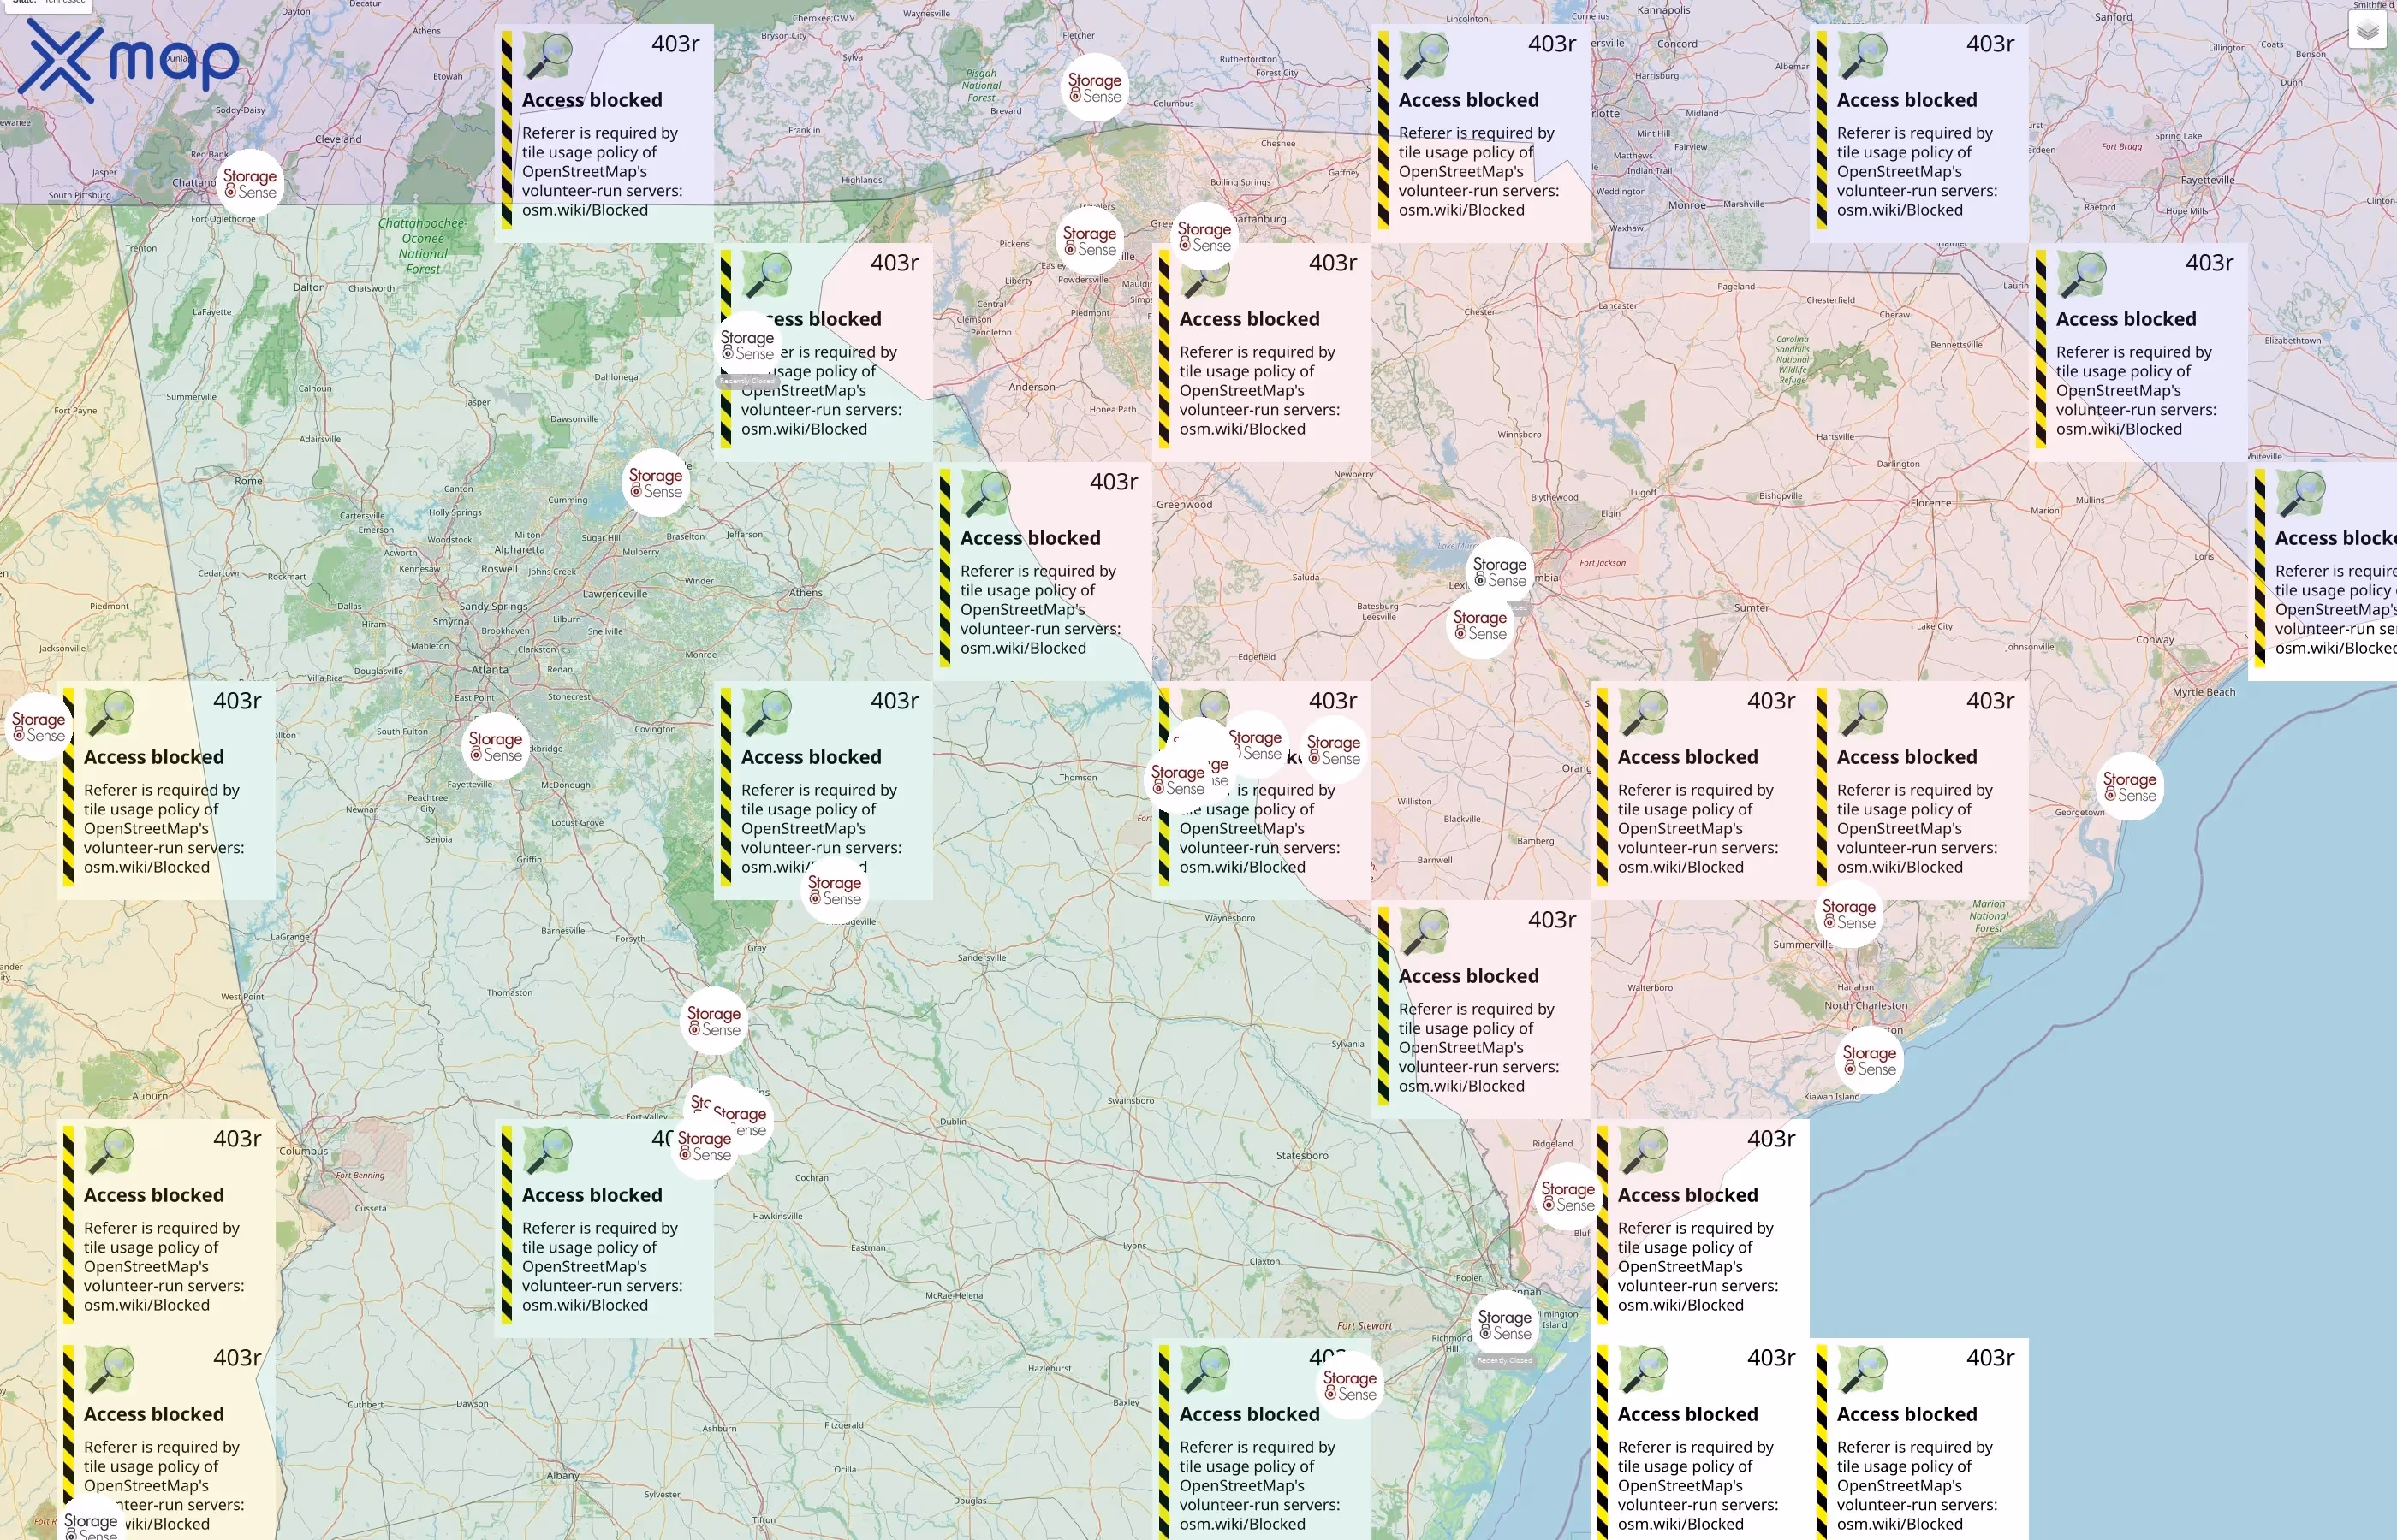Click the X map logo

(x=129, y=60)
